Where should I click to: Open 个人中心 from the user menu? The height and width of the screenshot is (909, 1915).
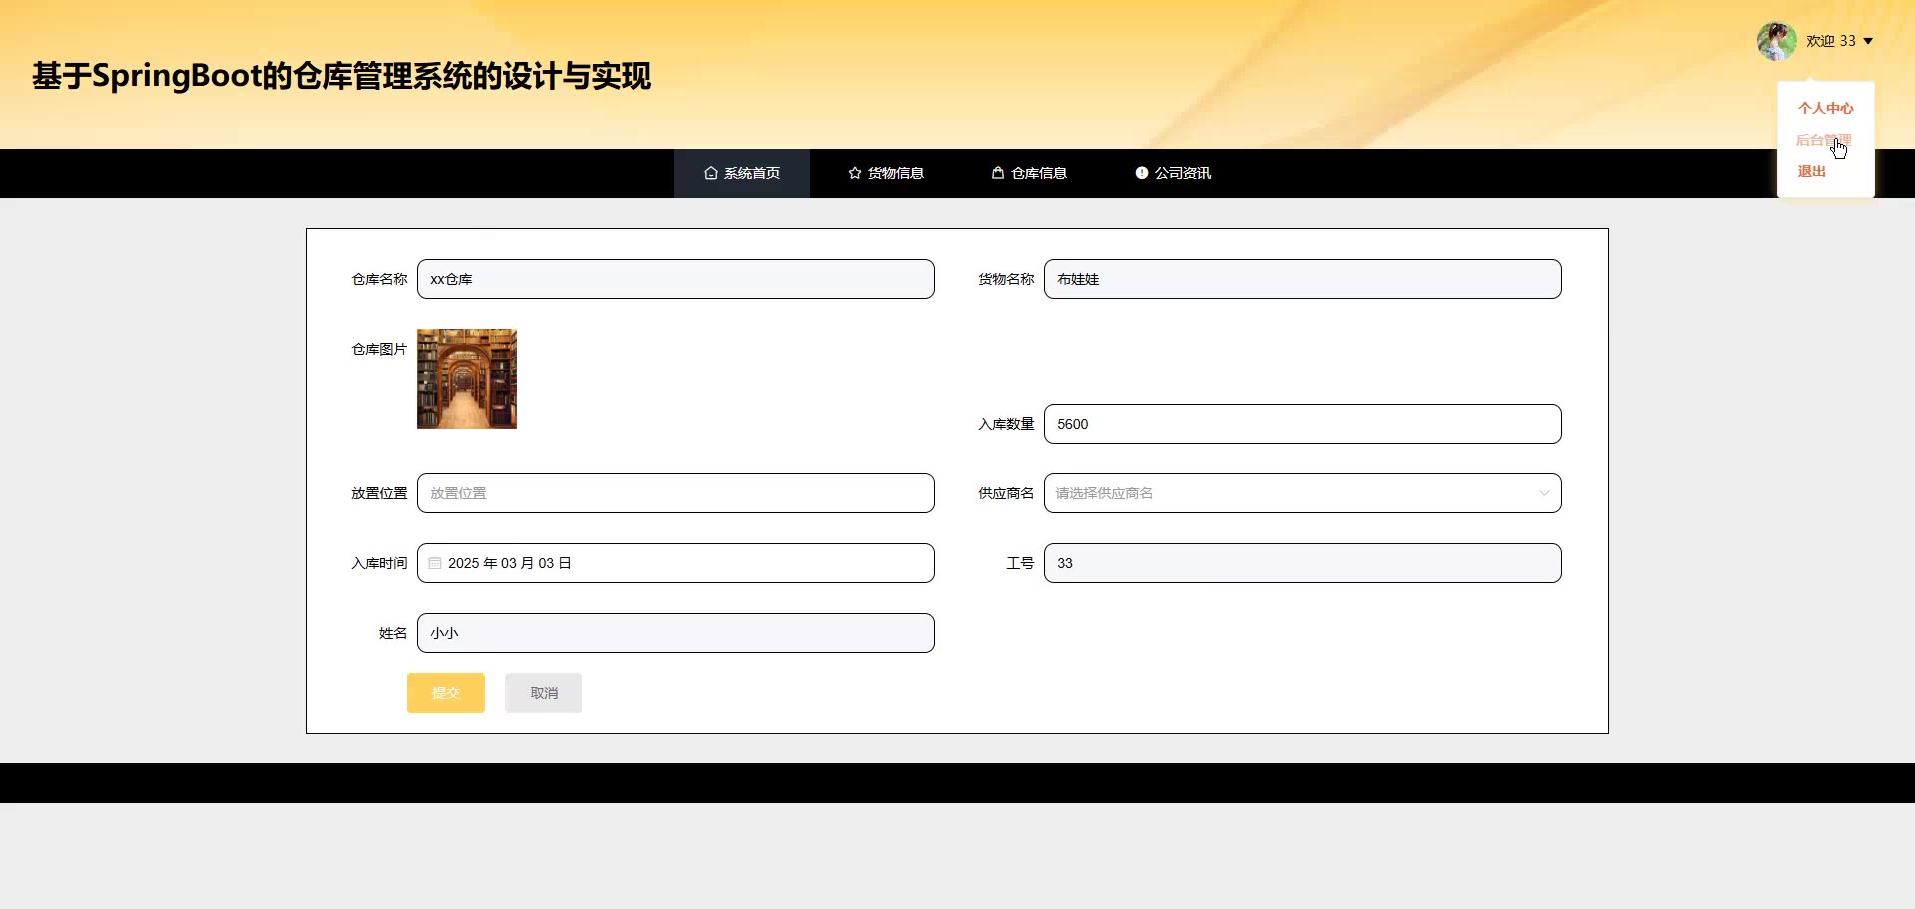tap(1825, 108)
